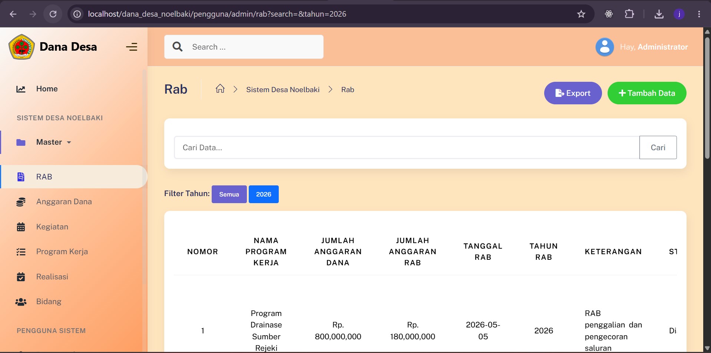Click the RAB document icon in sidebar
The height and width of the screenshot is (353, 711).
(x=21, y=177)
